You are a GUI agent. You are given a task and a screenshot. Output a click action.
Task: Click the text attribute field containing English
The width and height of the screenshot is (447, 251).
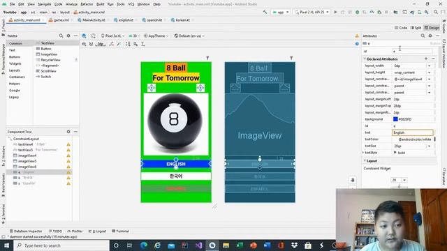tap(413, 132)
